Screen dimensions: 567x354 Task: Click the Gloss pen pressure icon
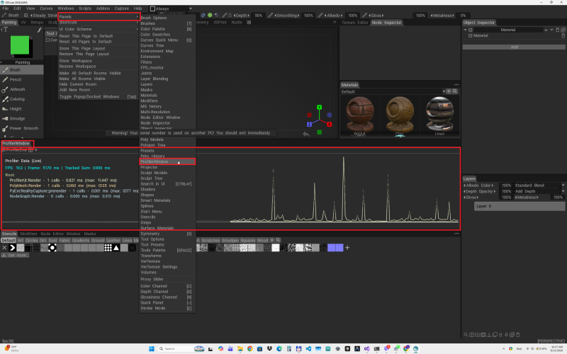coord(364,15)
